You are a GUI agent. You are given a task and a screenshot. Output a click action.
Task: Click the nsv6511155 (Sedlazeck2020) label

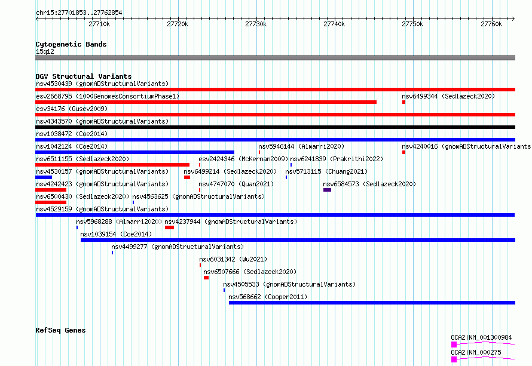click(82, 159)
